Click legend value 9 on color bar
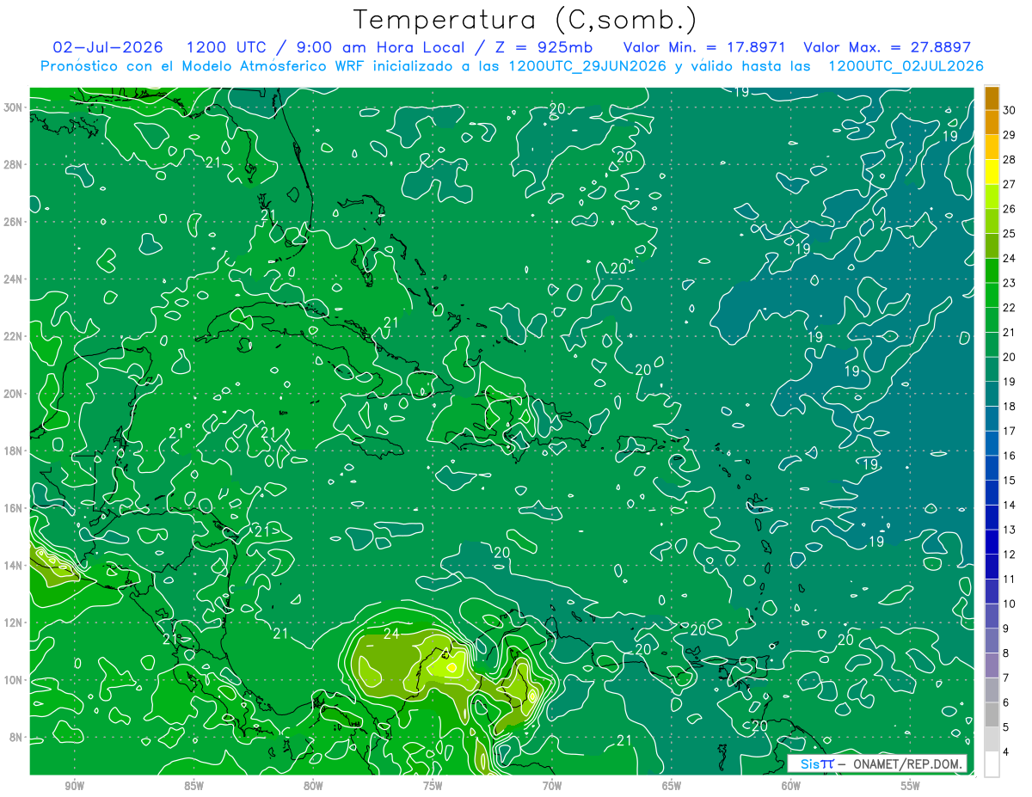This screenshot has width=1032, height=797. coord(1008,628)
